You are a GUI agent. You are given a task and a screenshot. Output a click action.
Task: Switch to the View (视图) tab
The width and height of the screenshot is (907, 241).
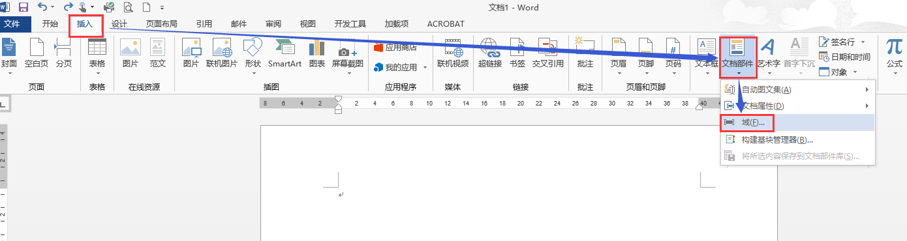tap(307, 24)
